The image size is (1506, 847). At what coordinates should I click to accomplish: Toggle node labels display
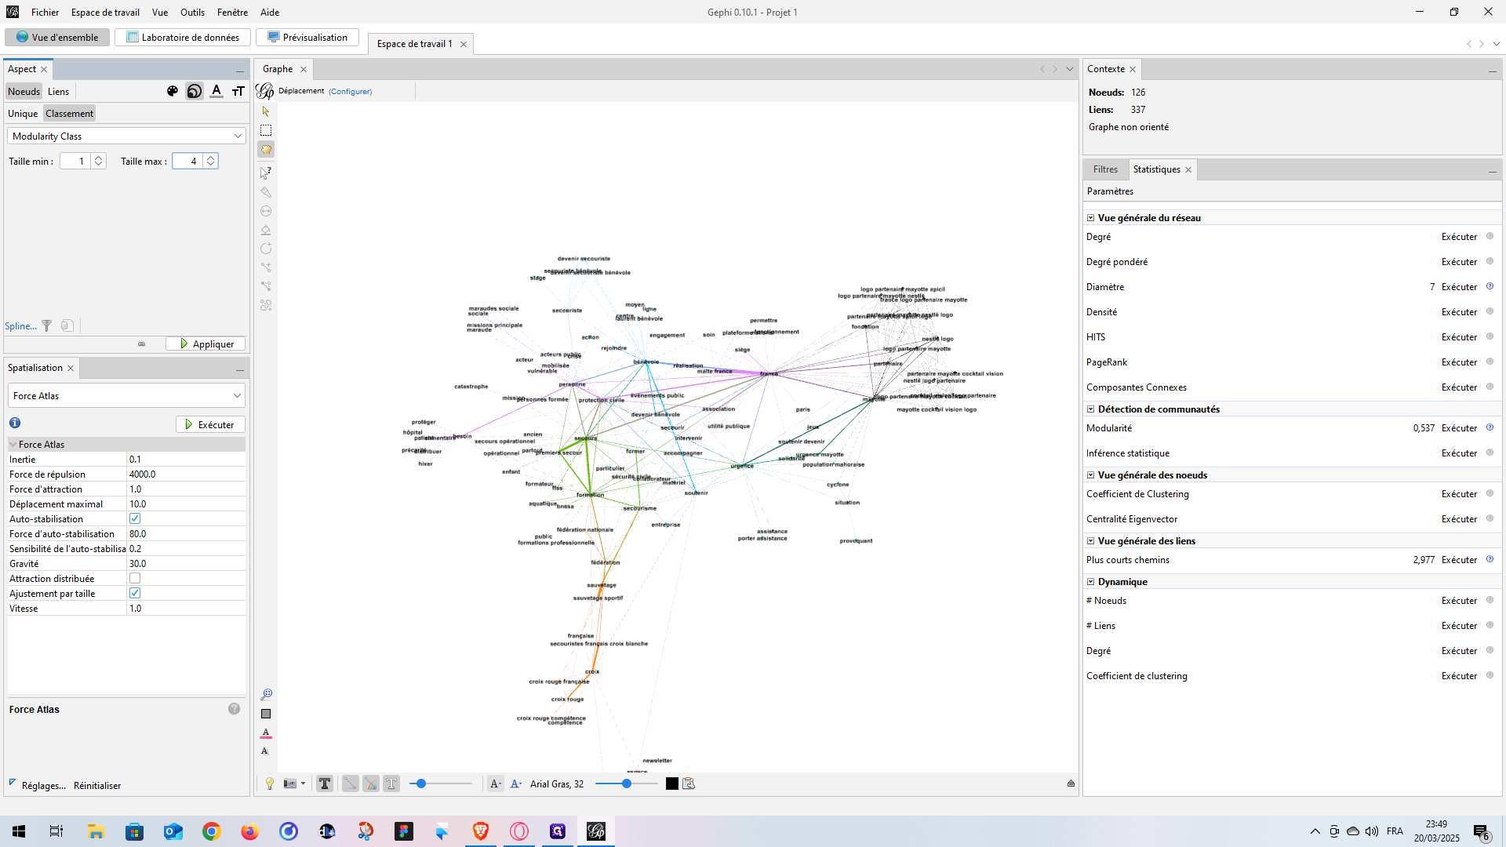click(x=325, y=783)
